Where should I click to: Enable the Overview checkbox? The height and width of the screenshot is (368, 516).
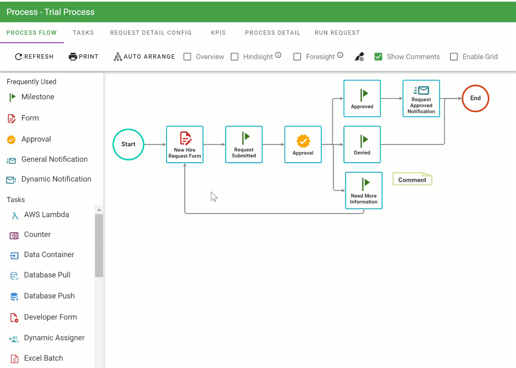[x=187, y=57]
